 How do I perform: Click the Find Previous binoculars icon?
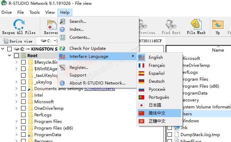[142, 25]
